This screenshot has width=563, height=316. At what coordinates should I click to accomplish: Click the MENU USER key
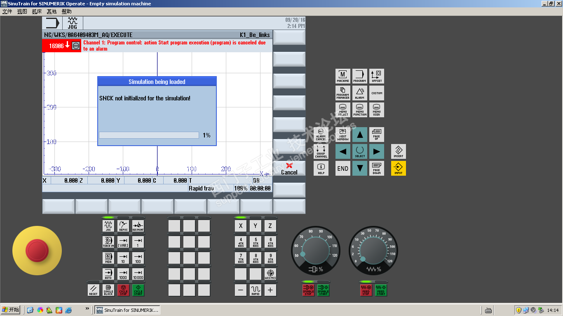coord(377,110)
